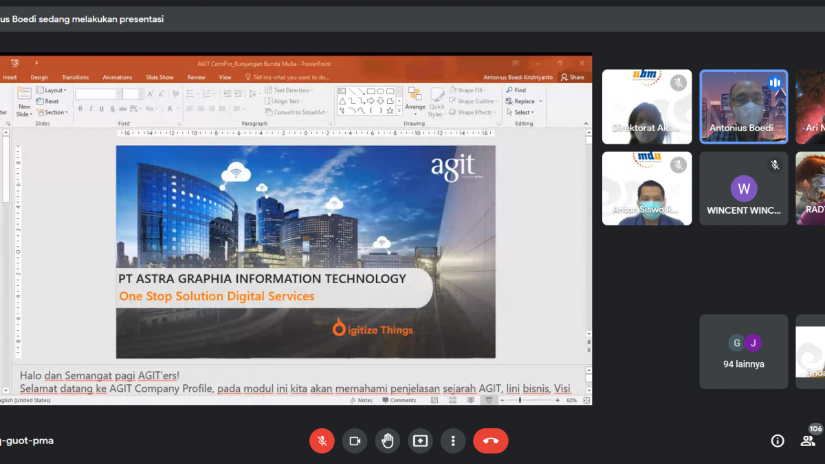Select the star shape in the gallery
The image size is (825, 464).
point(390,110)
